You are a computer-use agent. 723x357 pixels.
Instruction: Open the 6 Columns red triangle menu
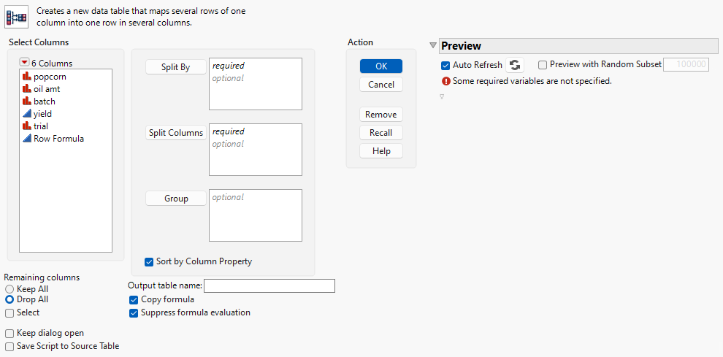point(24,63)
